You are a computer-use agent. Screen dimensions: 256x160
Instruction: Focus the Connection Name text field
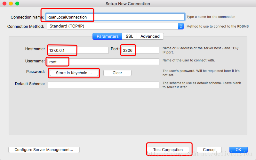click(x=115, y=17)
